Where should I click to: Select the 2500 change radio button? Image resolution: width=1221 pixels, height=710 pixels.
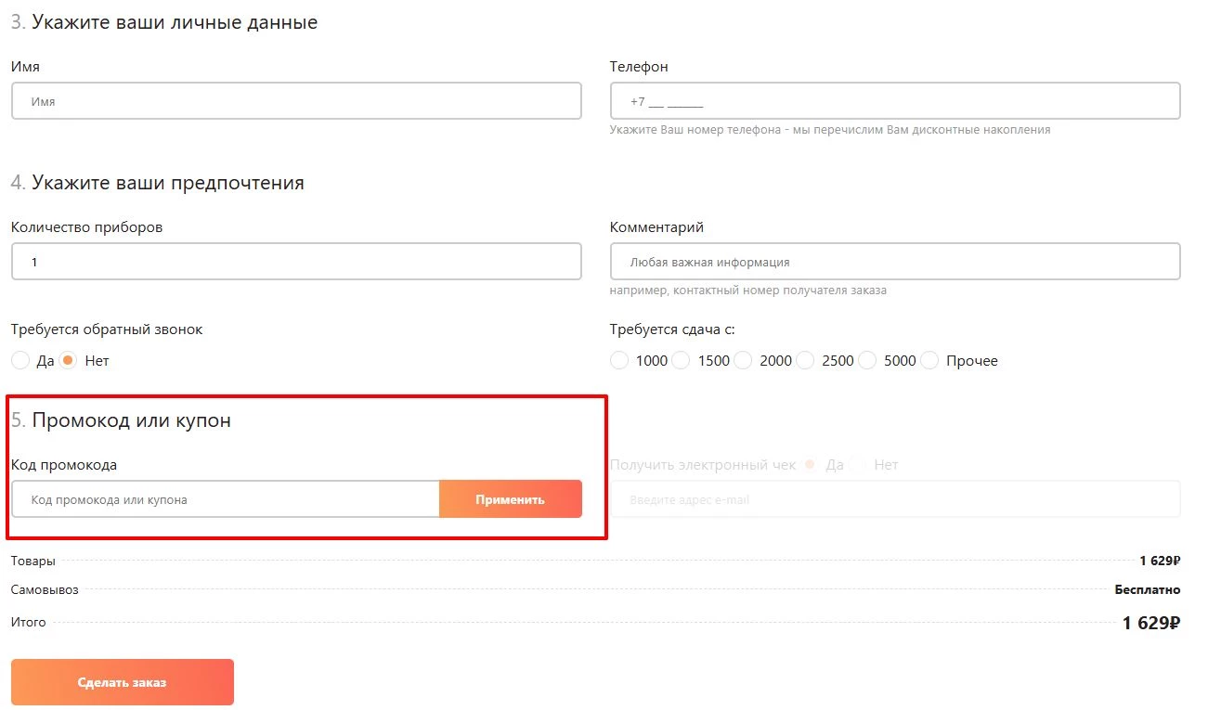click(x=805, y=360)
